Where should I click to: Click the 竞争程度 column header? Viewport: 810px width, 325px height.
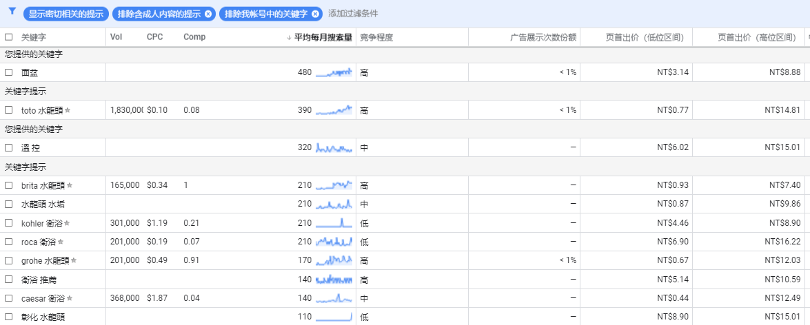click(x=376, y=37)
